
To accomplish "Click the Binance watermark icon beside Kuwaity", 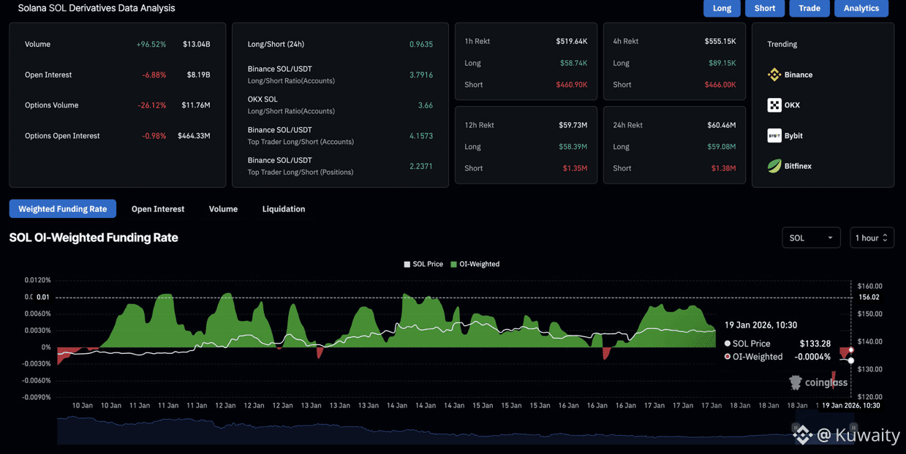I will tap(802, 435).
